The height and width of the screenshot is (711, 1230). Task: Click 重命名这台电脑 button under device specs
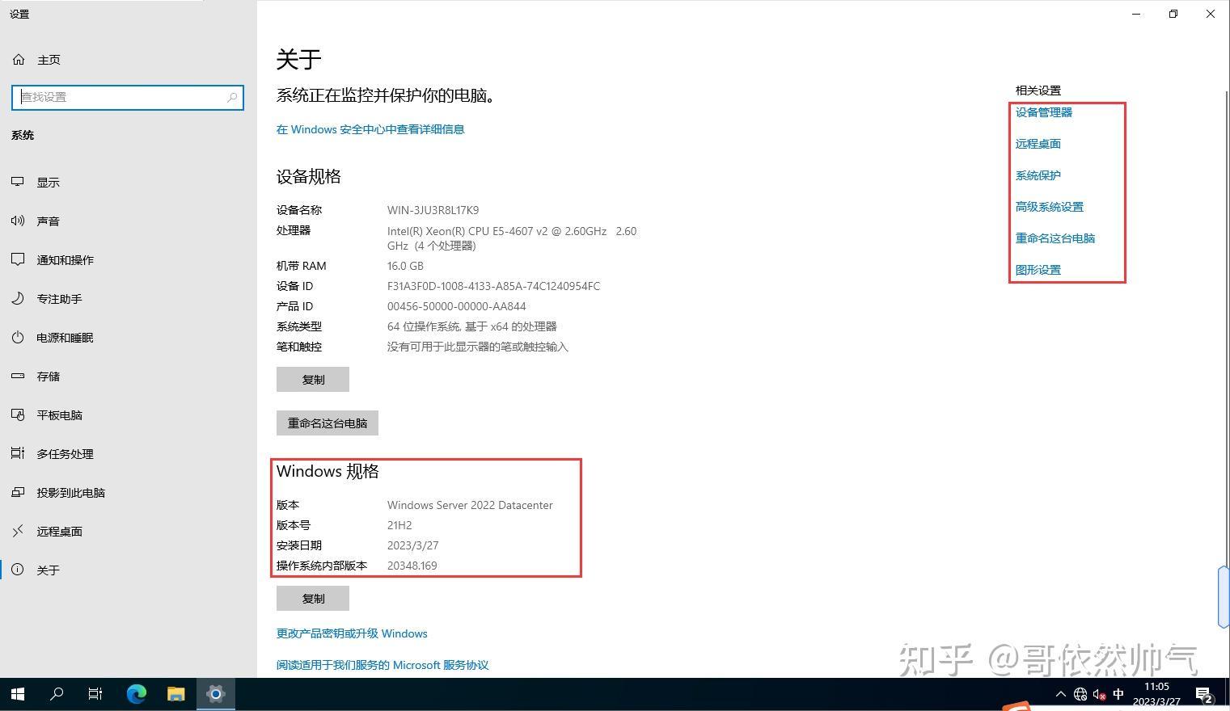[328, 423]
